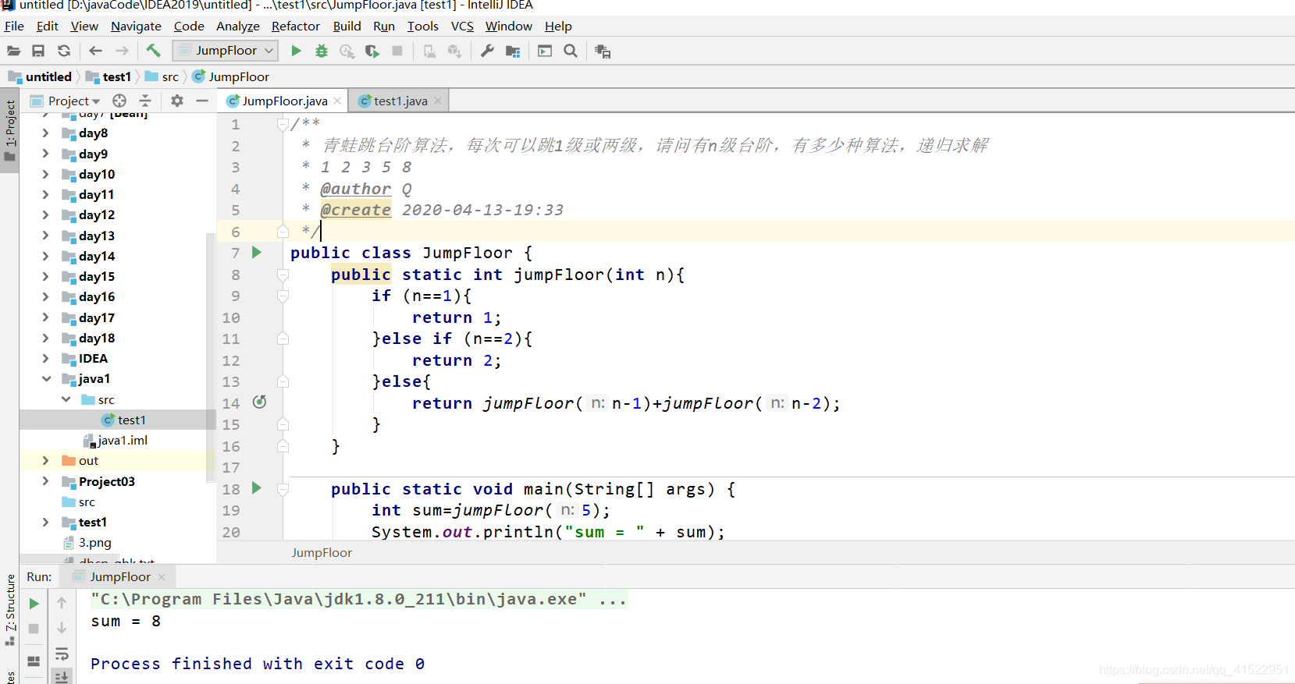Screen dimensions: 1295x684
Task: Expand the IDEA module node
Action: (45, 358)
